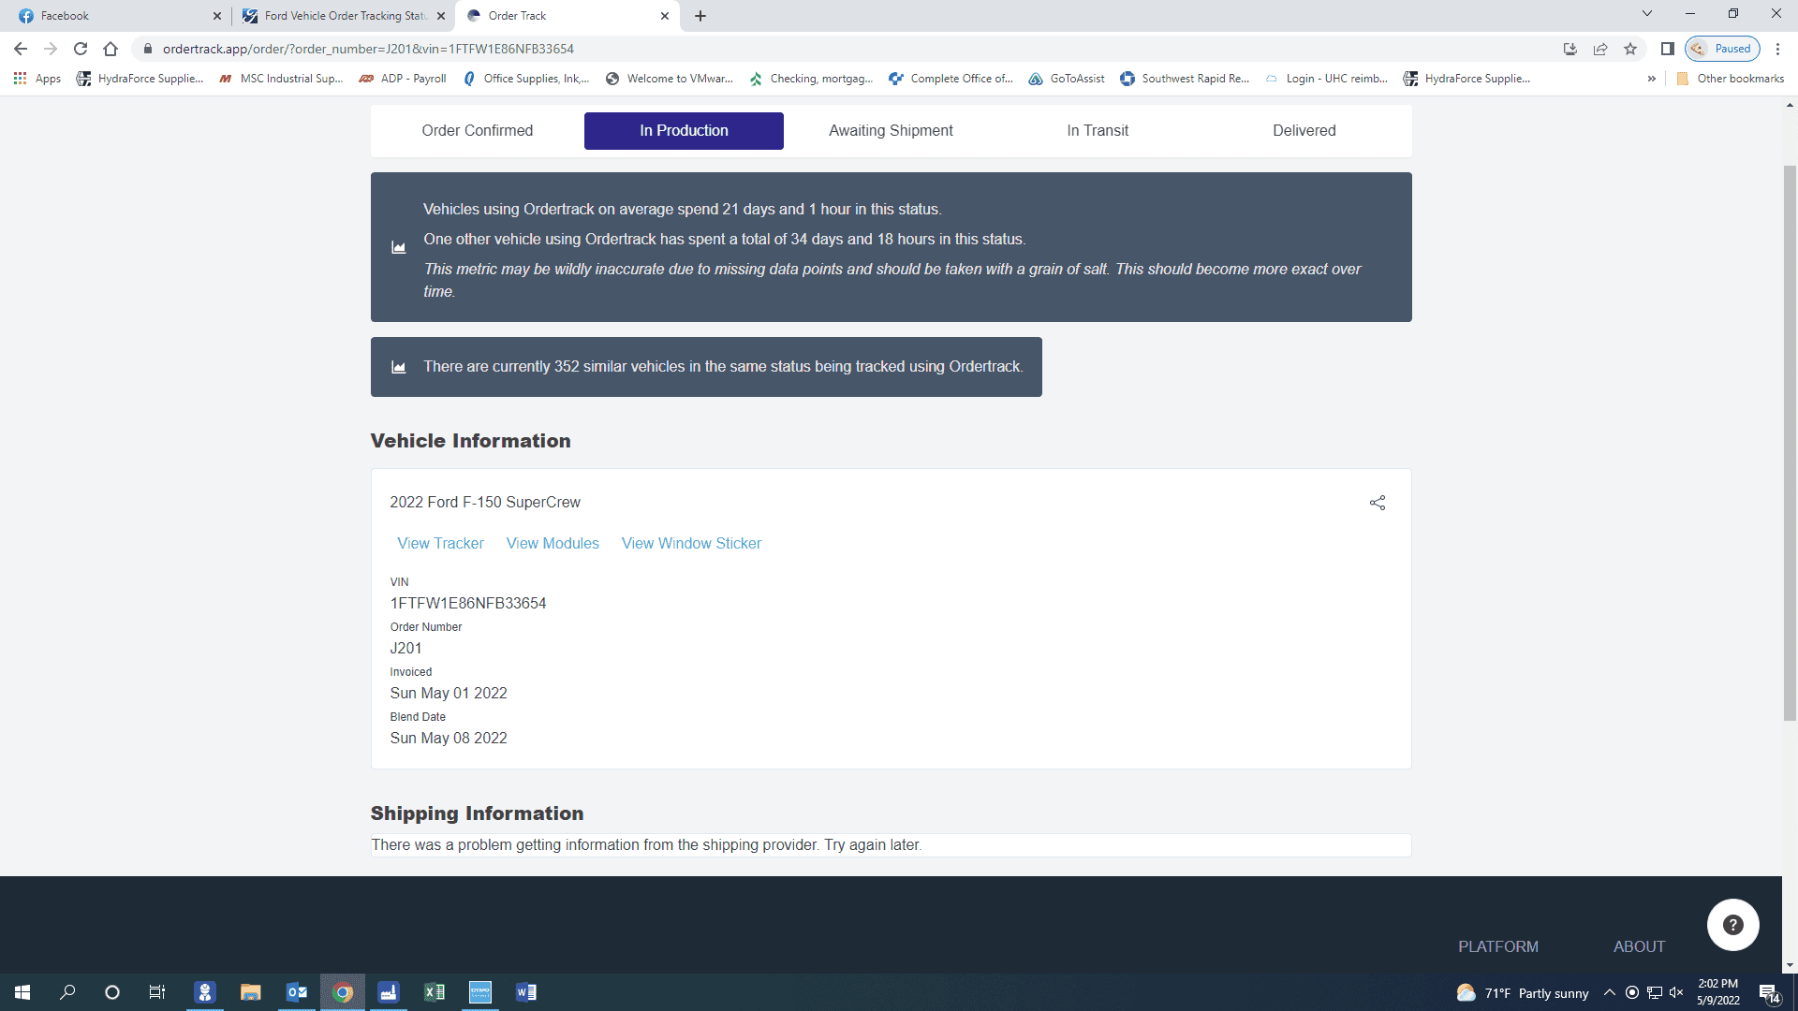This screenshot has width=1798, height=1011.
Task: Open Word from the taskbar
Action: pyautogui.click(x=526, y=992)
